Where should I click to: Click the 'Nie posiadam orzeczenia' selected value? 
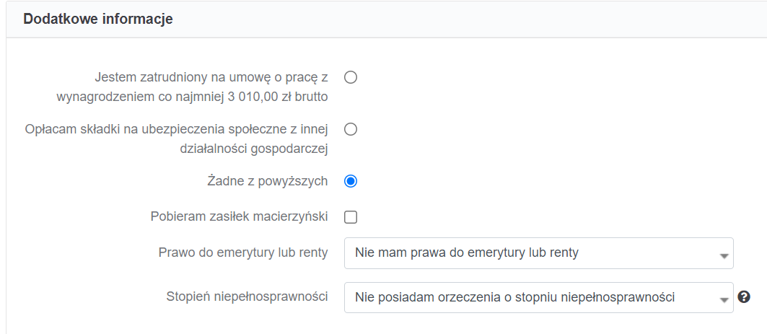point(516,296)
